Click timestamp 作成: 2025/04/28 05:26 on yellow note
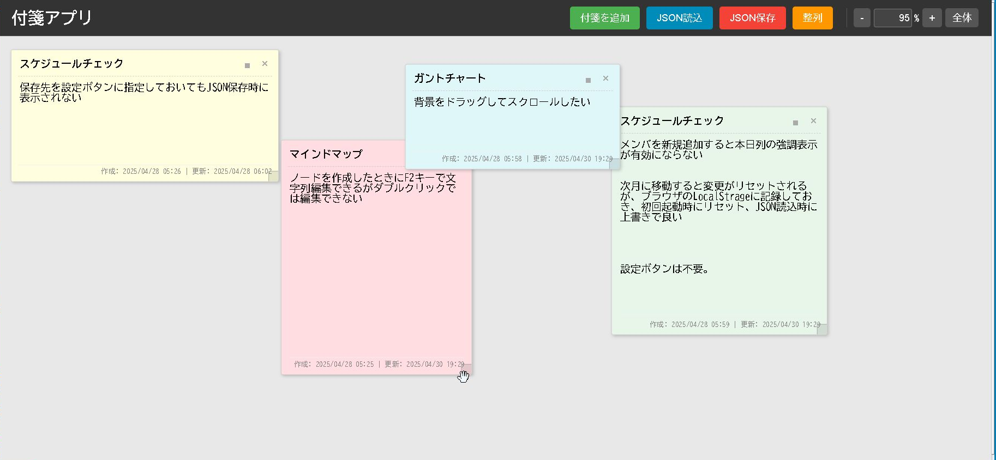Screen dimensions: 996x460 click(141, 171)
